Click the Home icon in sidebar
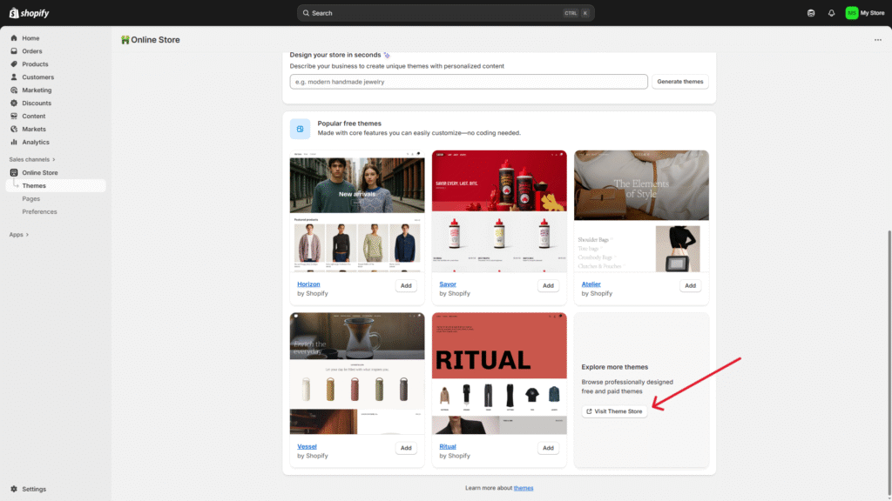Screen dimensions: 892x501 (14, 38)
